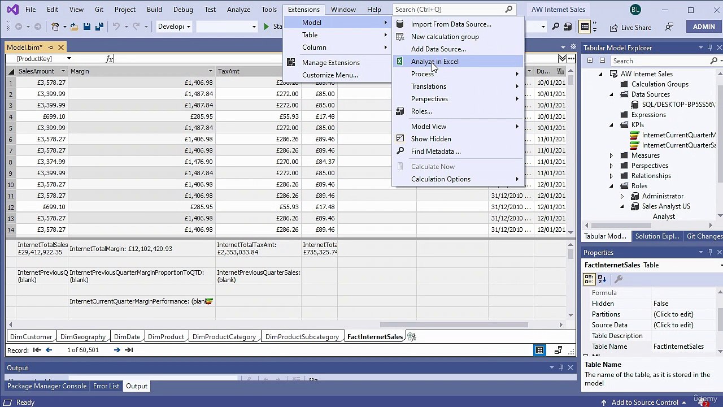Switch to the Error List tab
Image resolution: width=723 pixels, height=407 pixels.
coord(106,386)
